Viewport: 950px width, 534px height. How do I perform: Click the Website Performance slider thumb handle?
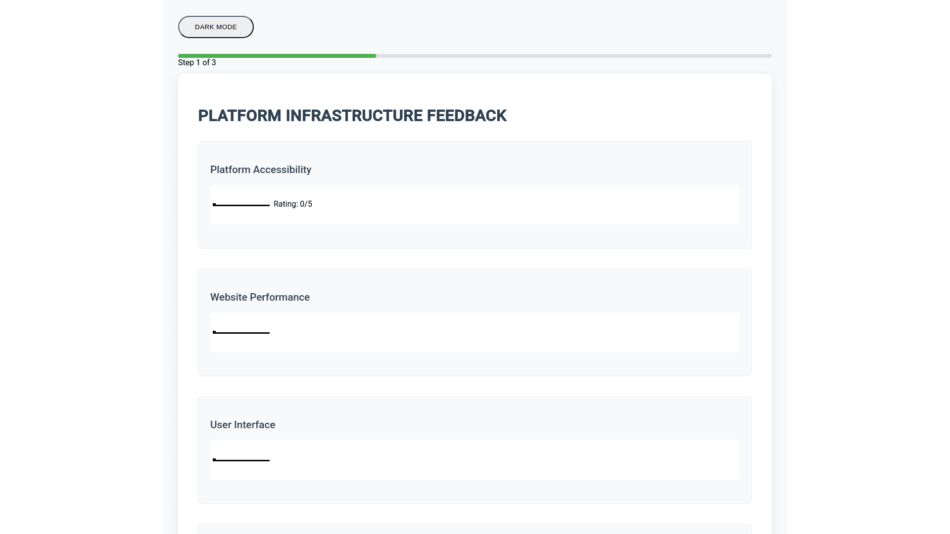(214, 332)
